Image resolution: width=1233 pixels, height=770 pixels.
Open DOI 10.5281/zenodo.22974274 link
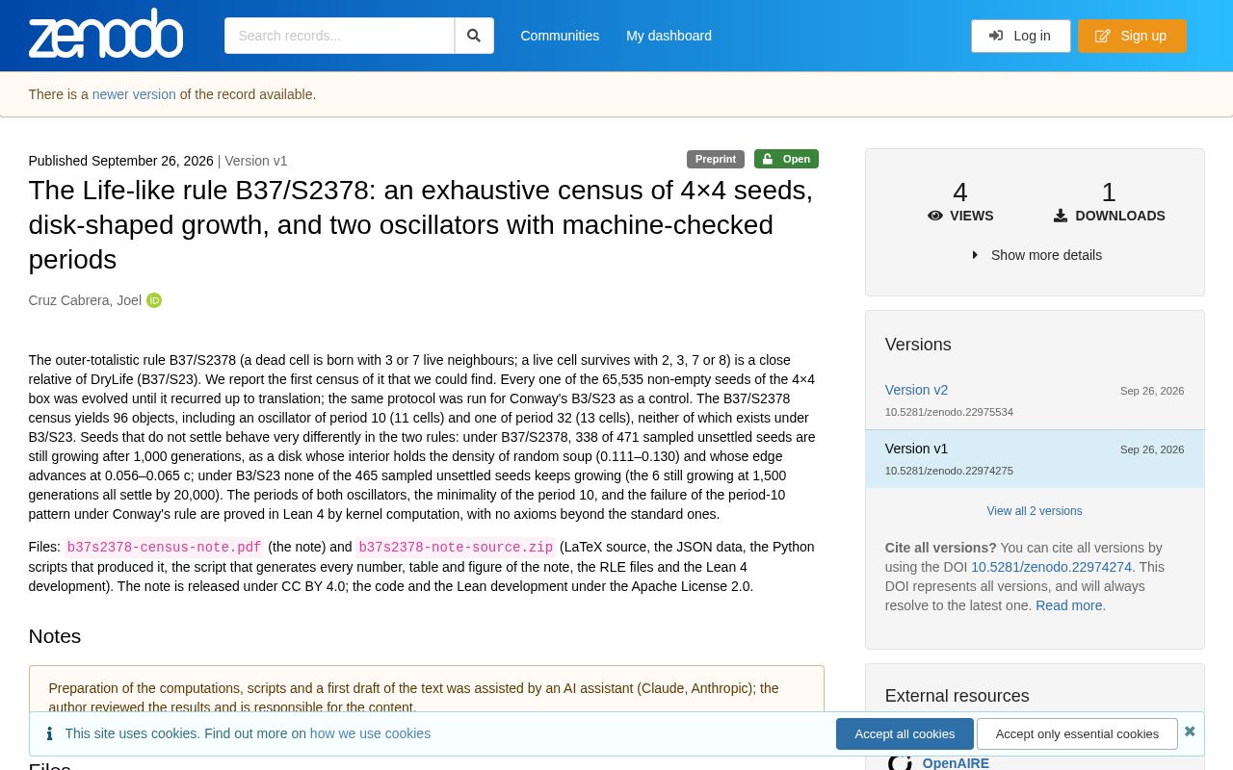point(1051,567)
